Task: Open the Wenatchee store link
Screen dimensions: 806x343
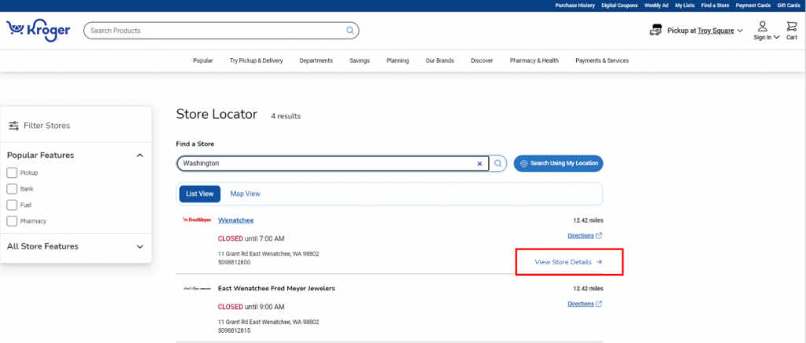Action: pos(235,220)
